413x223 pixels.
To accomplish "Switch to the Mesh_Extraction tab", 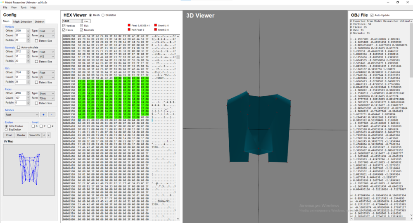I will point(23,21).
